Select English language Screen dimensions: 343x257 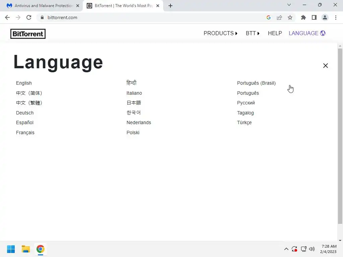pyautogui.click(x=24, y=83)
